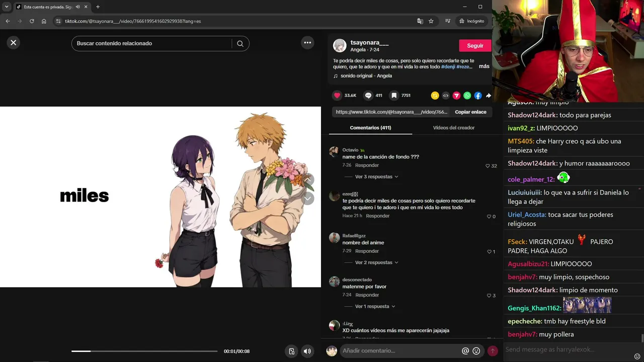Seek on the video progress bar

[x=144, y=351]
